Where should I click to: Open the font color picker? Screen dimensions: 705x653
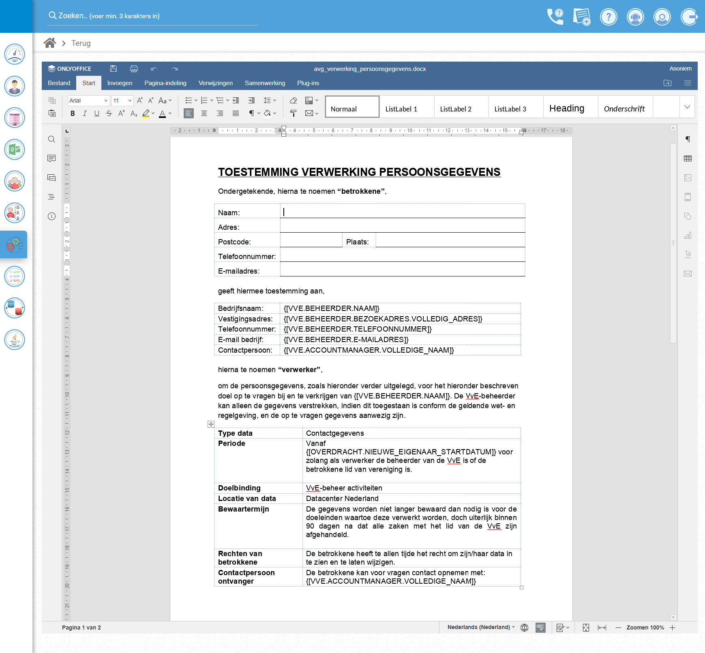pos(170,113)
